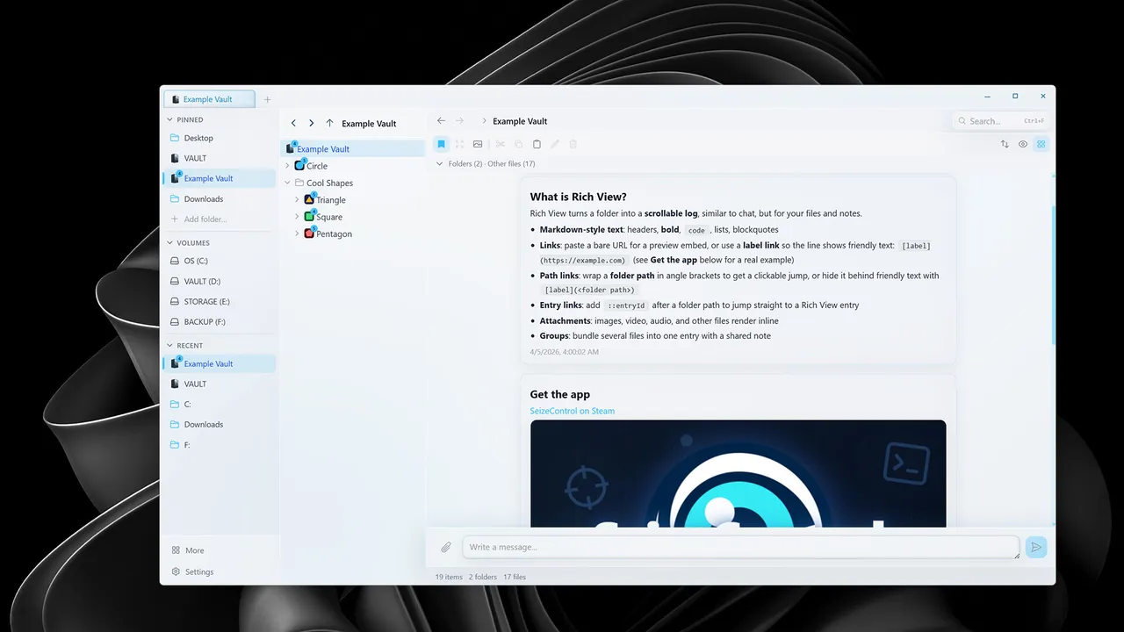Click the bookmark icon in the file toolbar
1124x632 pixels.
click(442, 144)
